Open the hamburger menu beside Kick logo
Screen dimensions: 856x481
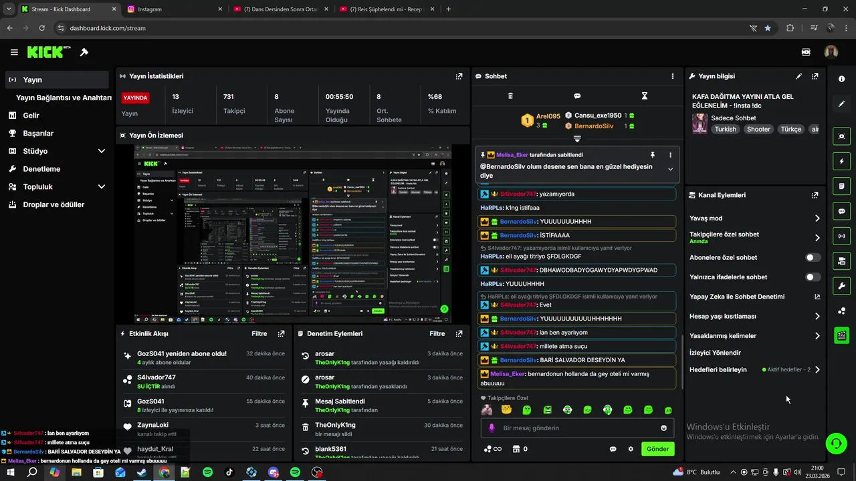point(14,52)
